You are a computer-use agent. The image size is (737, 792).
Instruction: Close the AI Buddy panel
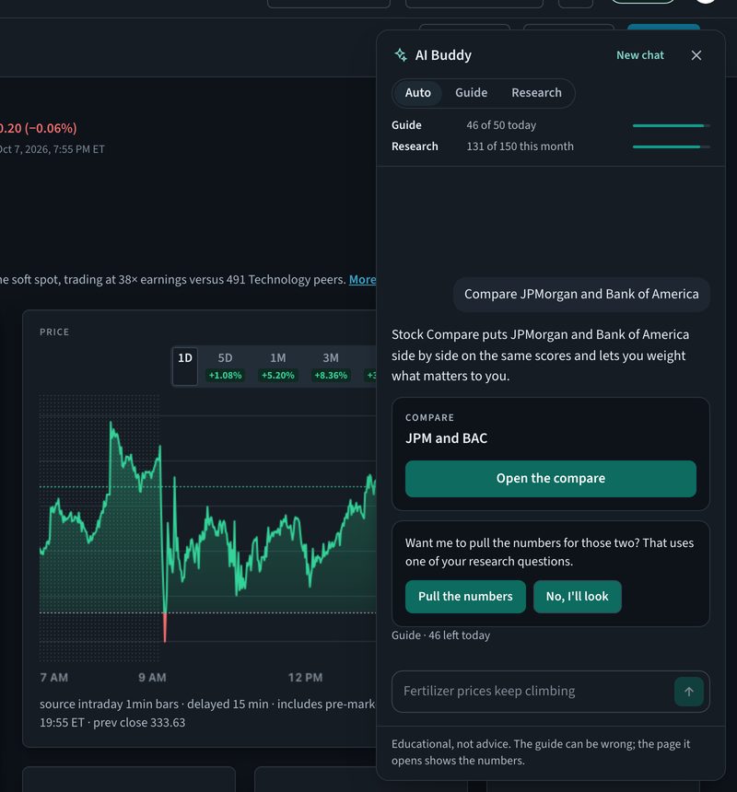pyautogui.click(x=696, y=55)
